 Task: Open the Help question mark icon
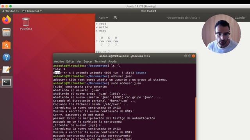[x=6, y=57]
